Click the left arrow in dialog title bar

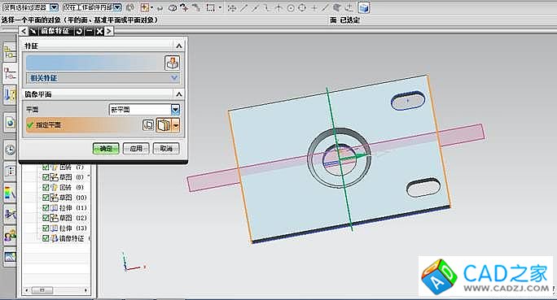[24, 31]
